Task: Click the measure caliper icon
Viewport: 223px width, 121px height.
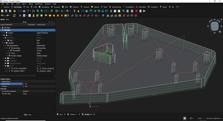Action: tap(74, 11)
